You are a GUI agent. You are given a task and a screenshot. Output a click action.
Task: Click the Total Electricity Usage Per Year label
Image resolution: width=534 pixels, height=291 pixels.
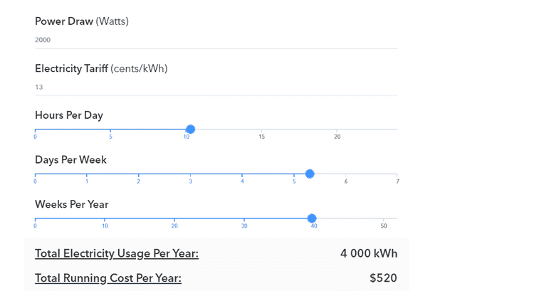click(117, 254)
